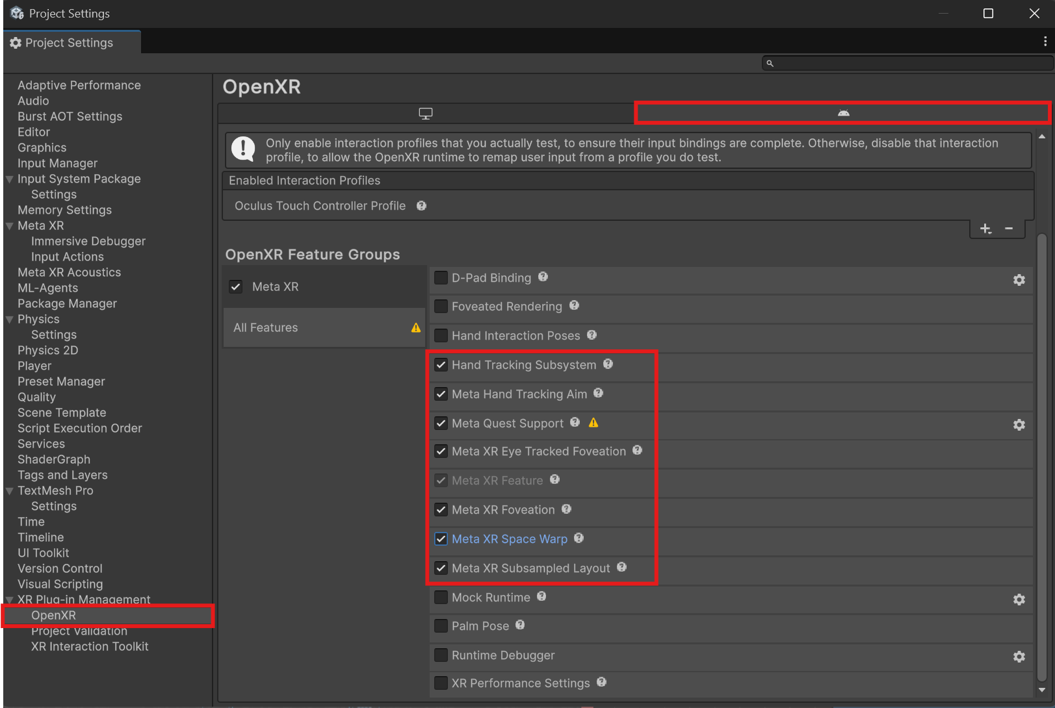
Task: Select the All Features group
Action: (324, 327)
